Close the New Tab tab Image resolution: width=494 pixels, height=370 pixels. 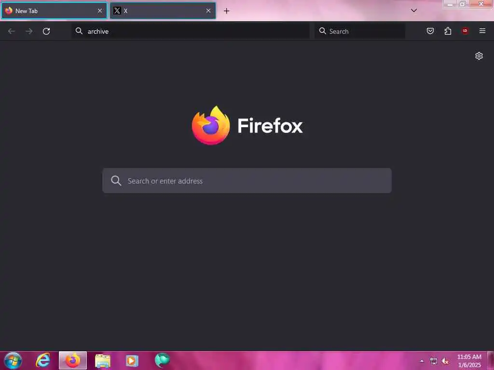[100, 11]
